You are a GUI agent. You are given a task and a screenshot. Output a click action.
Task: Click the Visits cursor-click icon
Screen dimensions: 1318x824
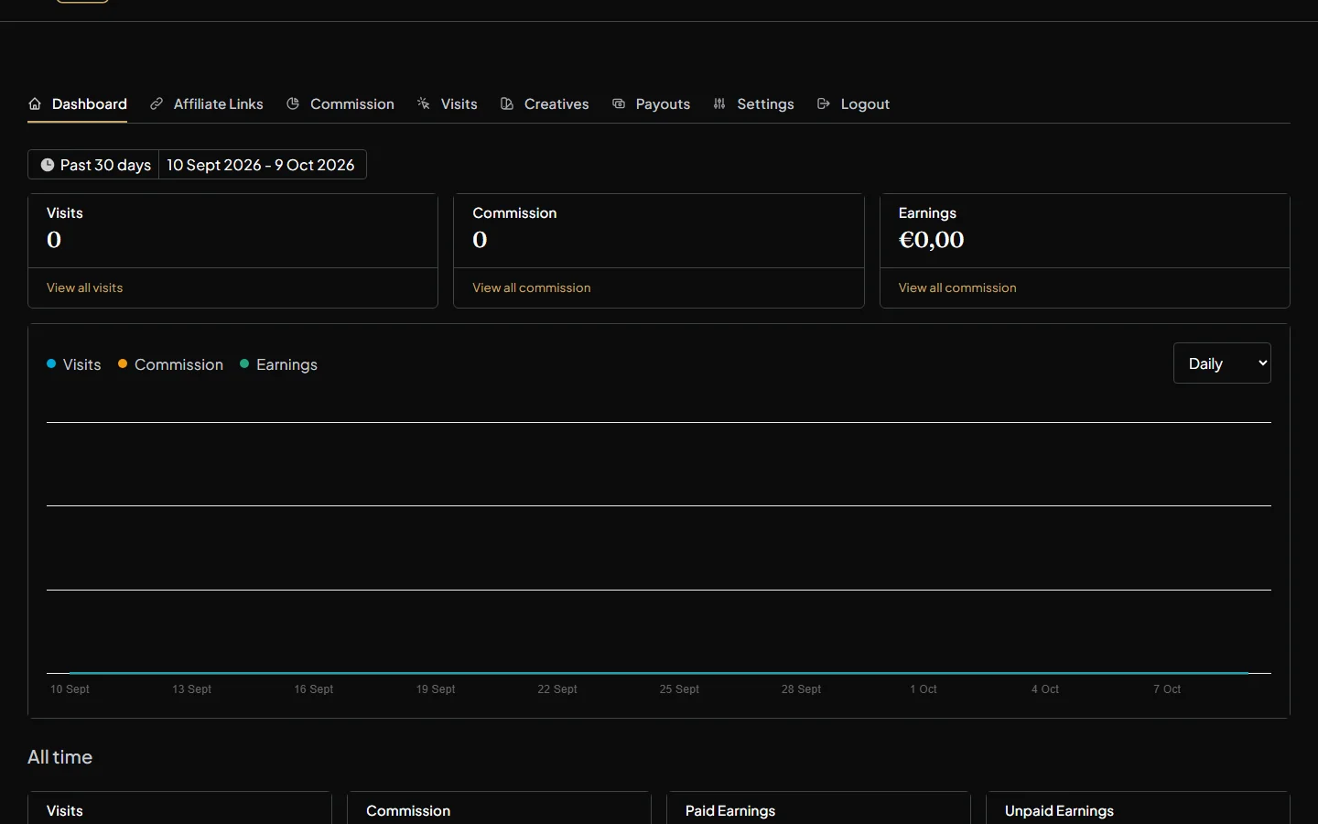424,104
